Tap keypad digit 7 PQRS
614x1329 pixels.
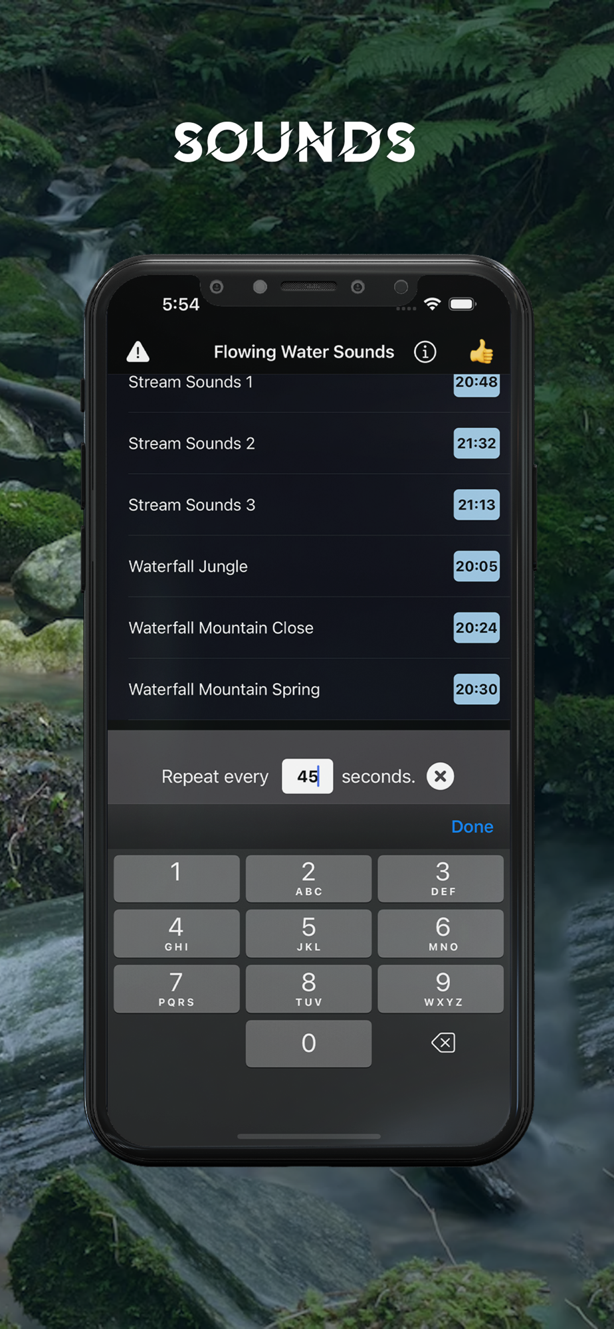point(177,989)
